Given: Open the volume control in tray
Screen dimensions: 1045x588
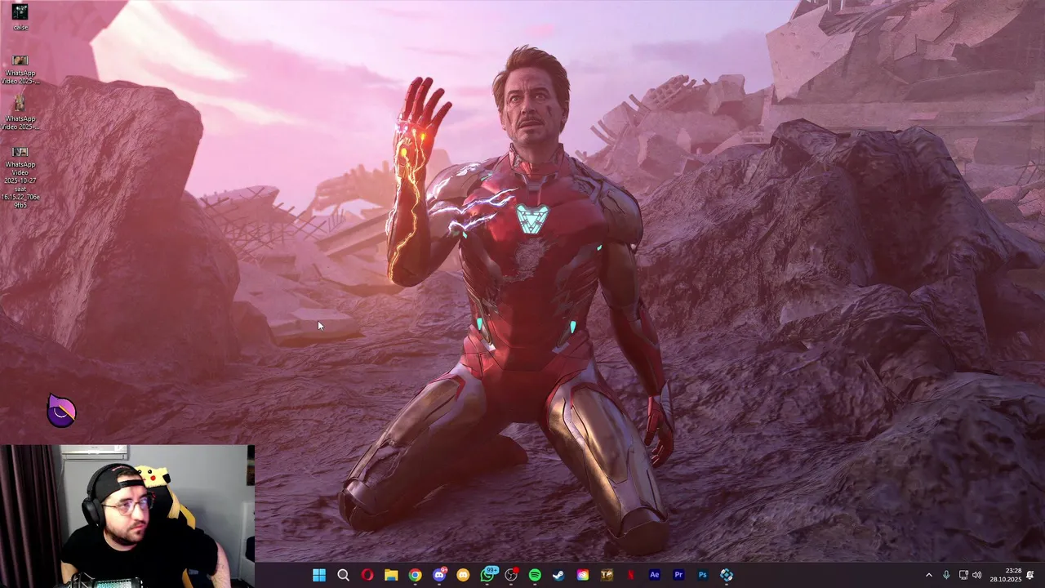Looking at the screenshot, I should coord(977,575).
